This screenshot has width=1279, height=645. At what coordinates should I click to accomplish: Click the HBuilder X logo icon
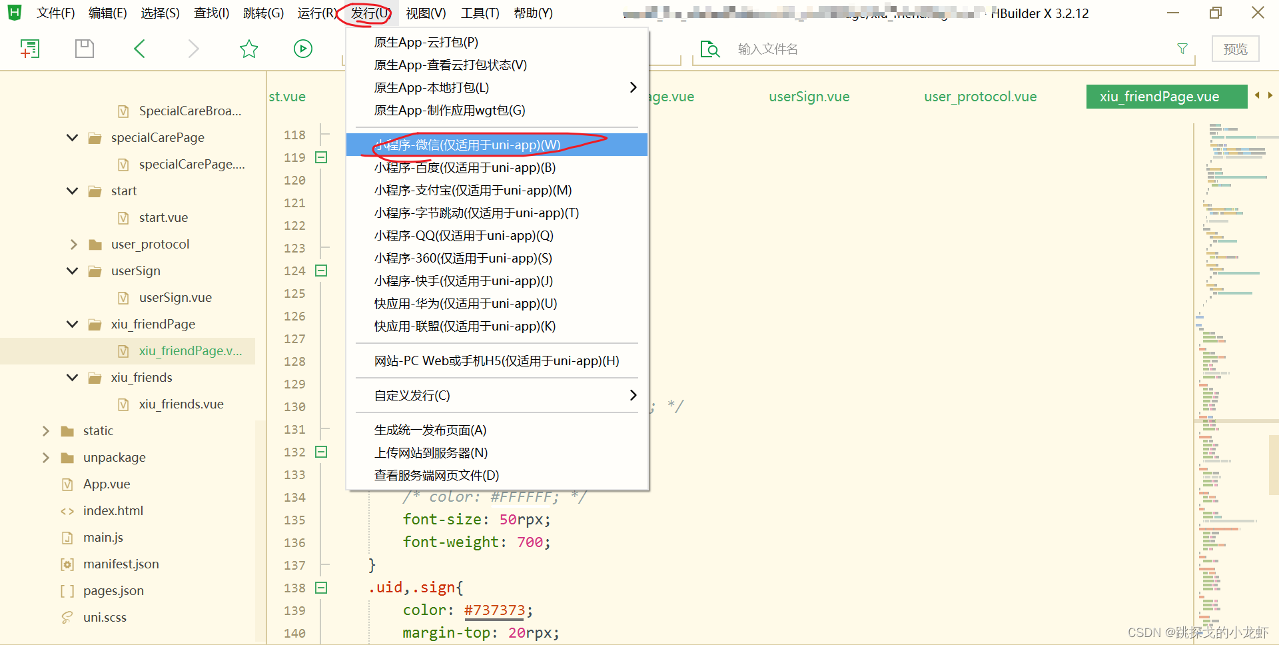click(15, 13)
